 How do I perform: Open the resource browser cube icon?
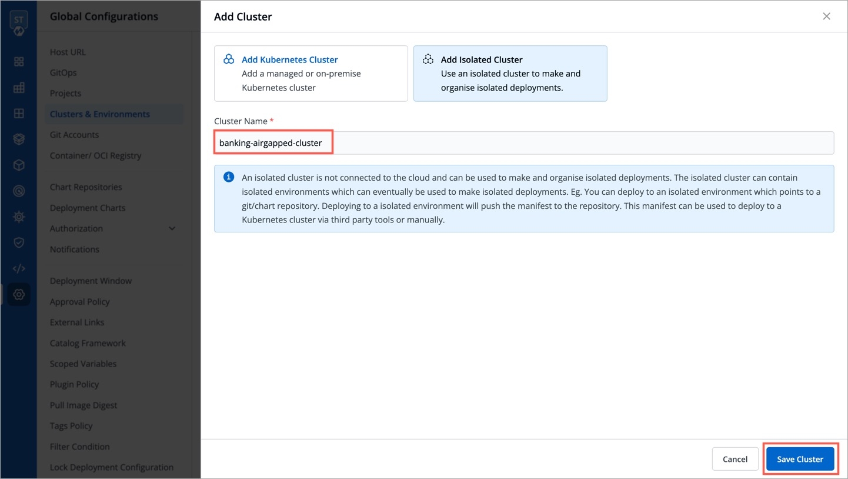pyautogui.click(x=19, y=165)
